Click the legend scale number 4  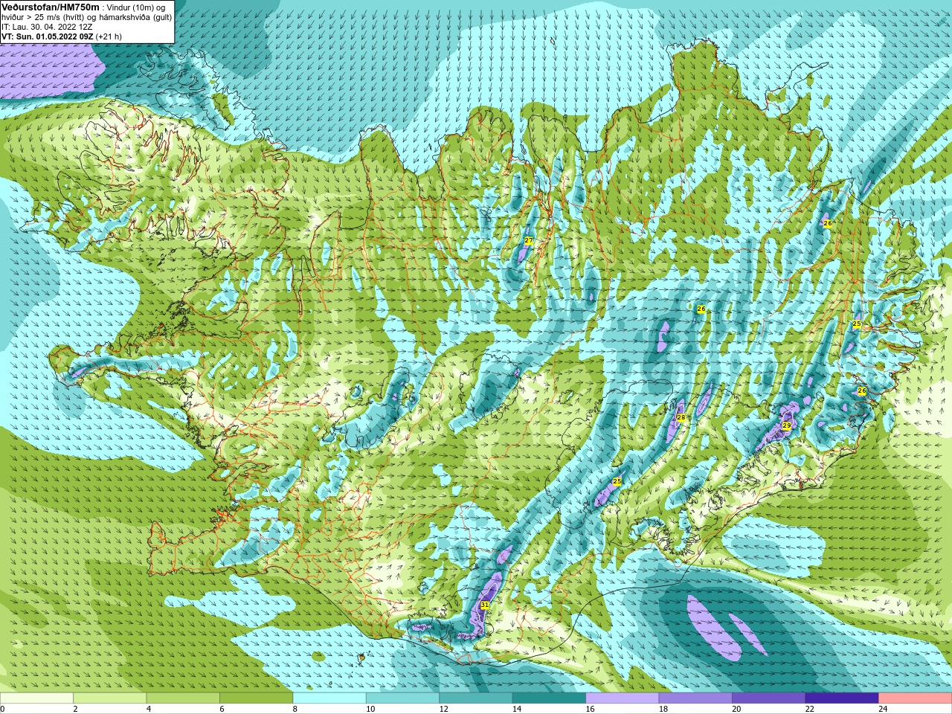[x=149, y=709]
